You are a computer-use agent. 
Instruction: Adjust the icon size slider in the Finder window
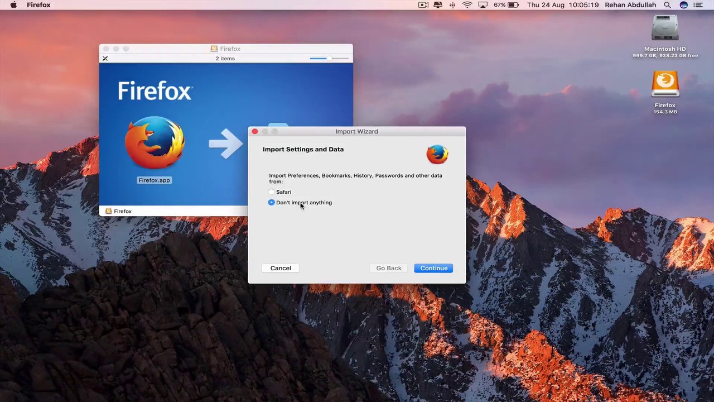(329, 59)
